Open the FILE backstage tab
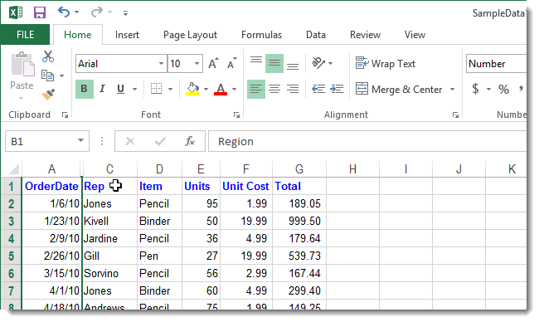Viewport: 539px width, 322px height. [x=25, y=35]
